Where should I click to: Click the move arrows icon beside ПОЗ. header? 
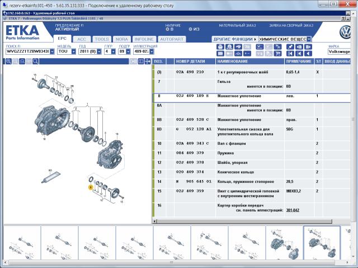pos(148,61)
